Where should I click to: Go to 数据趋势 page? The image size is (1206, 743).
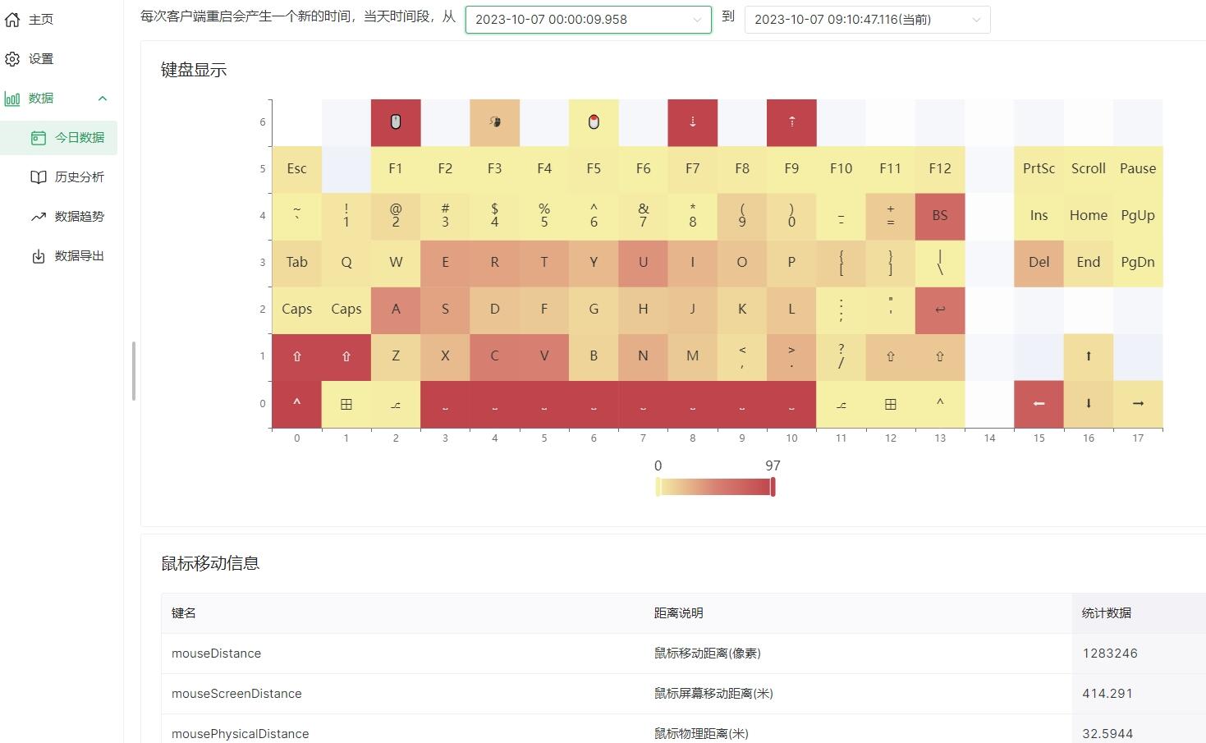pos(79,217)
